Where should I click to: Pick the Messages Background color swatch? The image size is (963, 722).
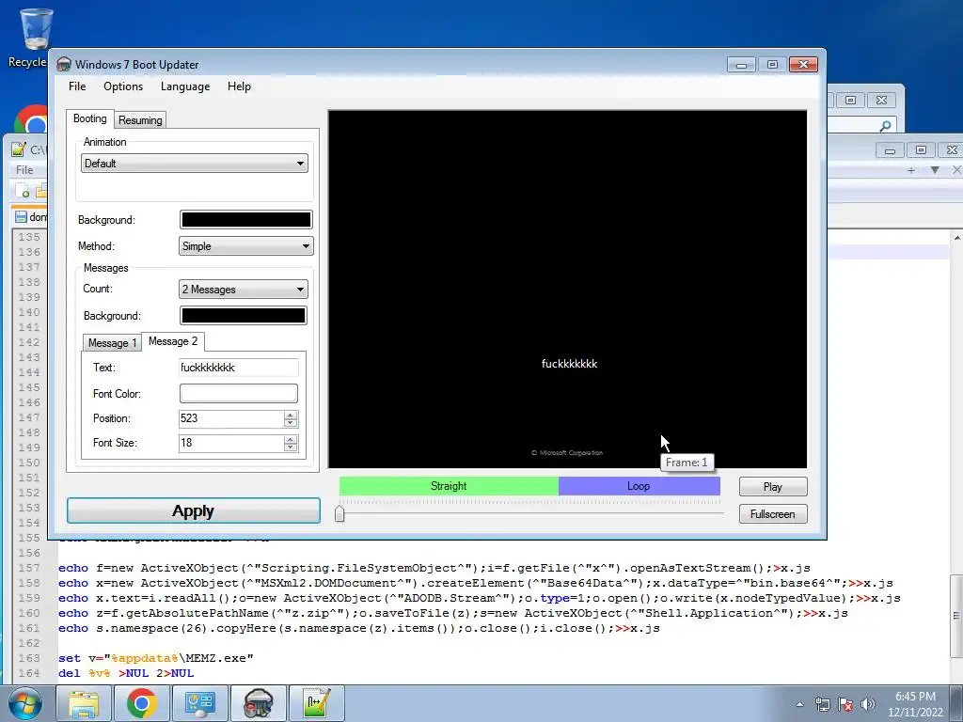244,316
